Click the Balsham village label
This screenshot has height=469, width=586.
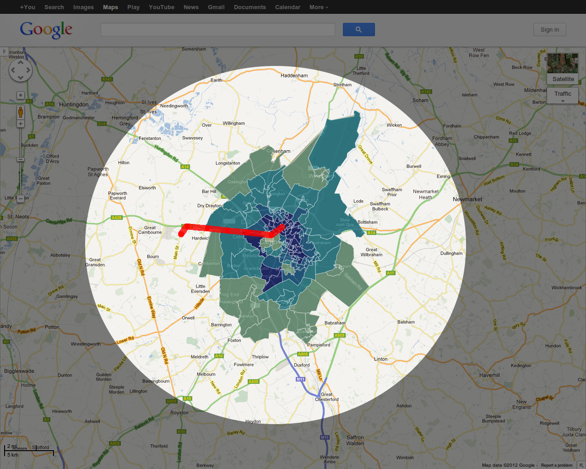(x=406, y=322)
